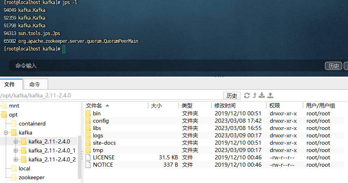The width and height of the screenshot is (348, 183).
Task: Select the zookeeper tree label
Action: click(x=31, y=177)
